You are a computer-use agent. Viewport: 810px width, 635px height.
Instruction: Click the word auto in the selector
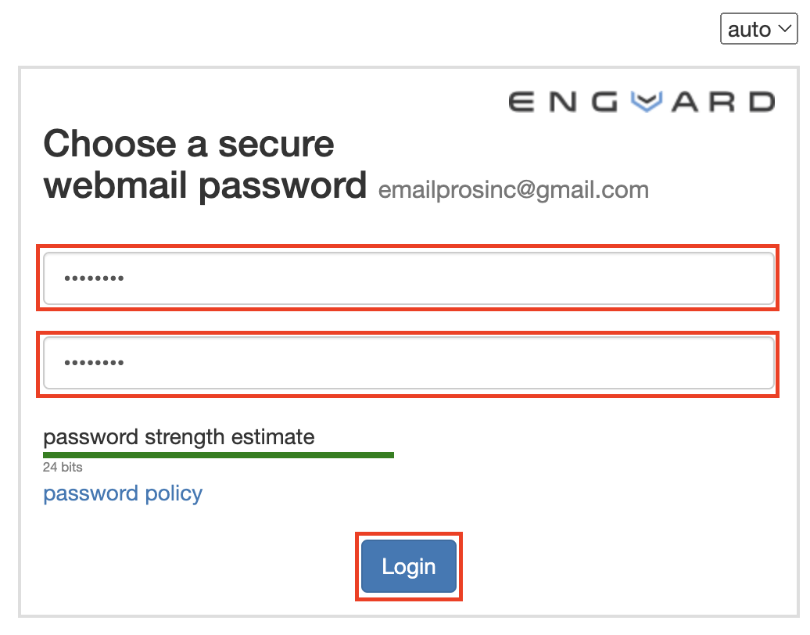pyautogui.click(x=749, y=30)
